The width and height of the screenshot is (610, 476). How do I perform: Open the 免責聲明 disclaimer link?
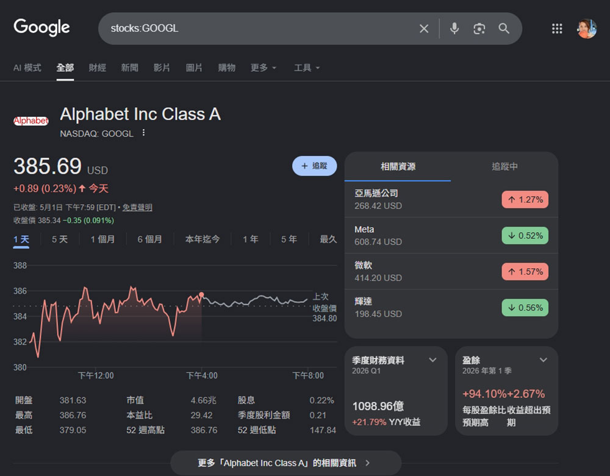click(x=137, y=207)
